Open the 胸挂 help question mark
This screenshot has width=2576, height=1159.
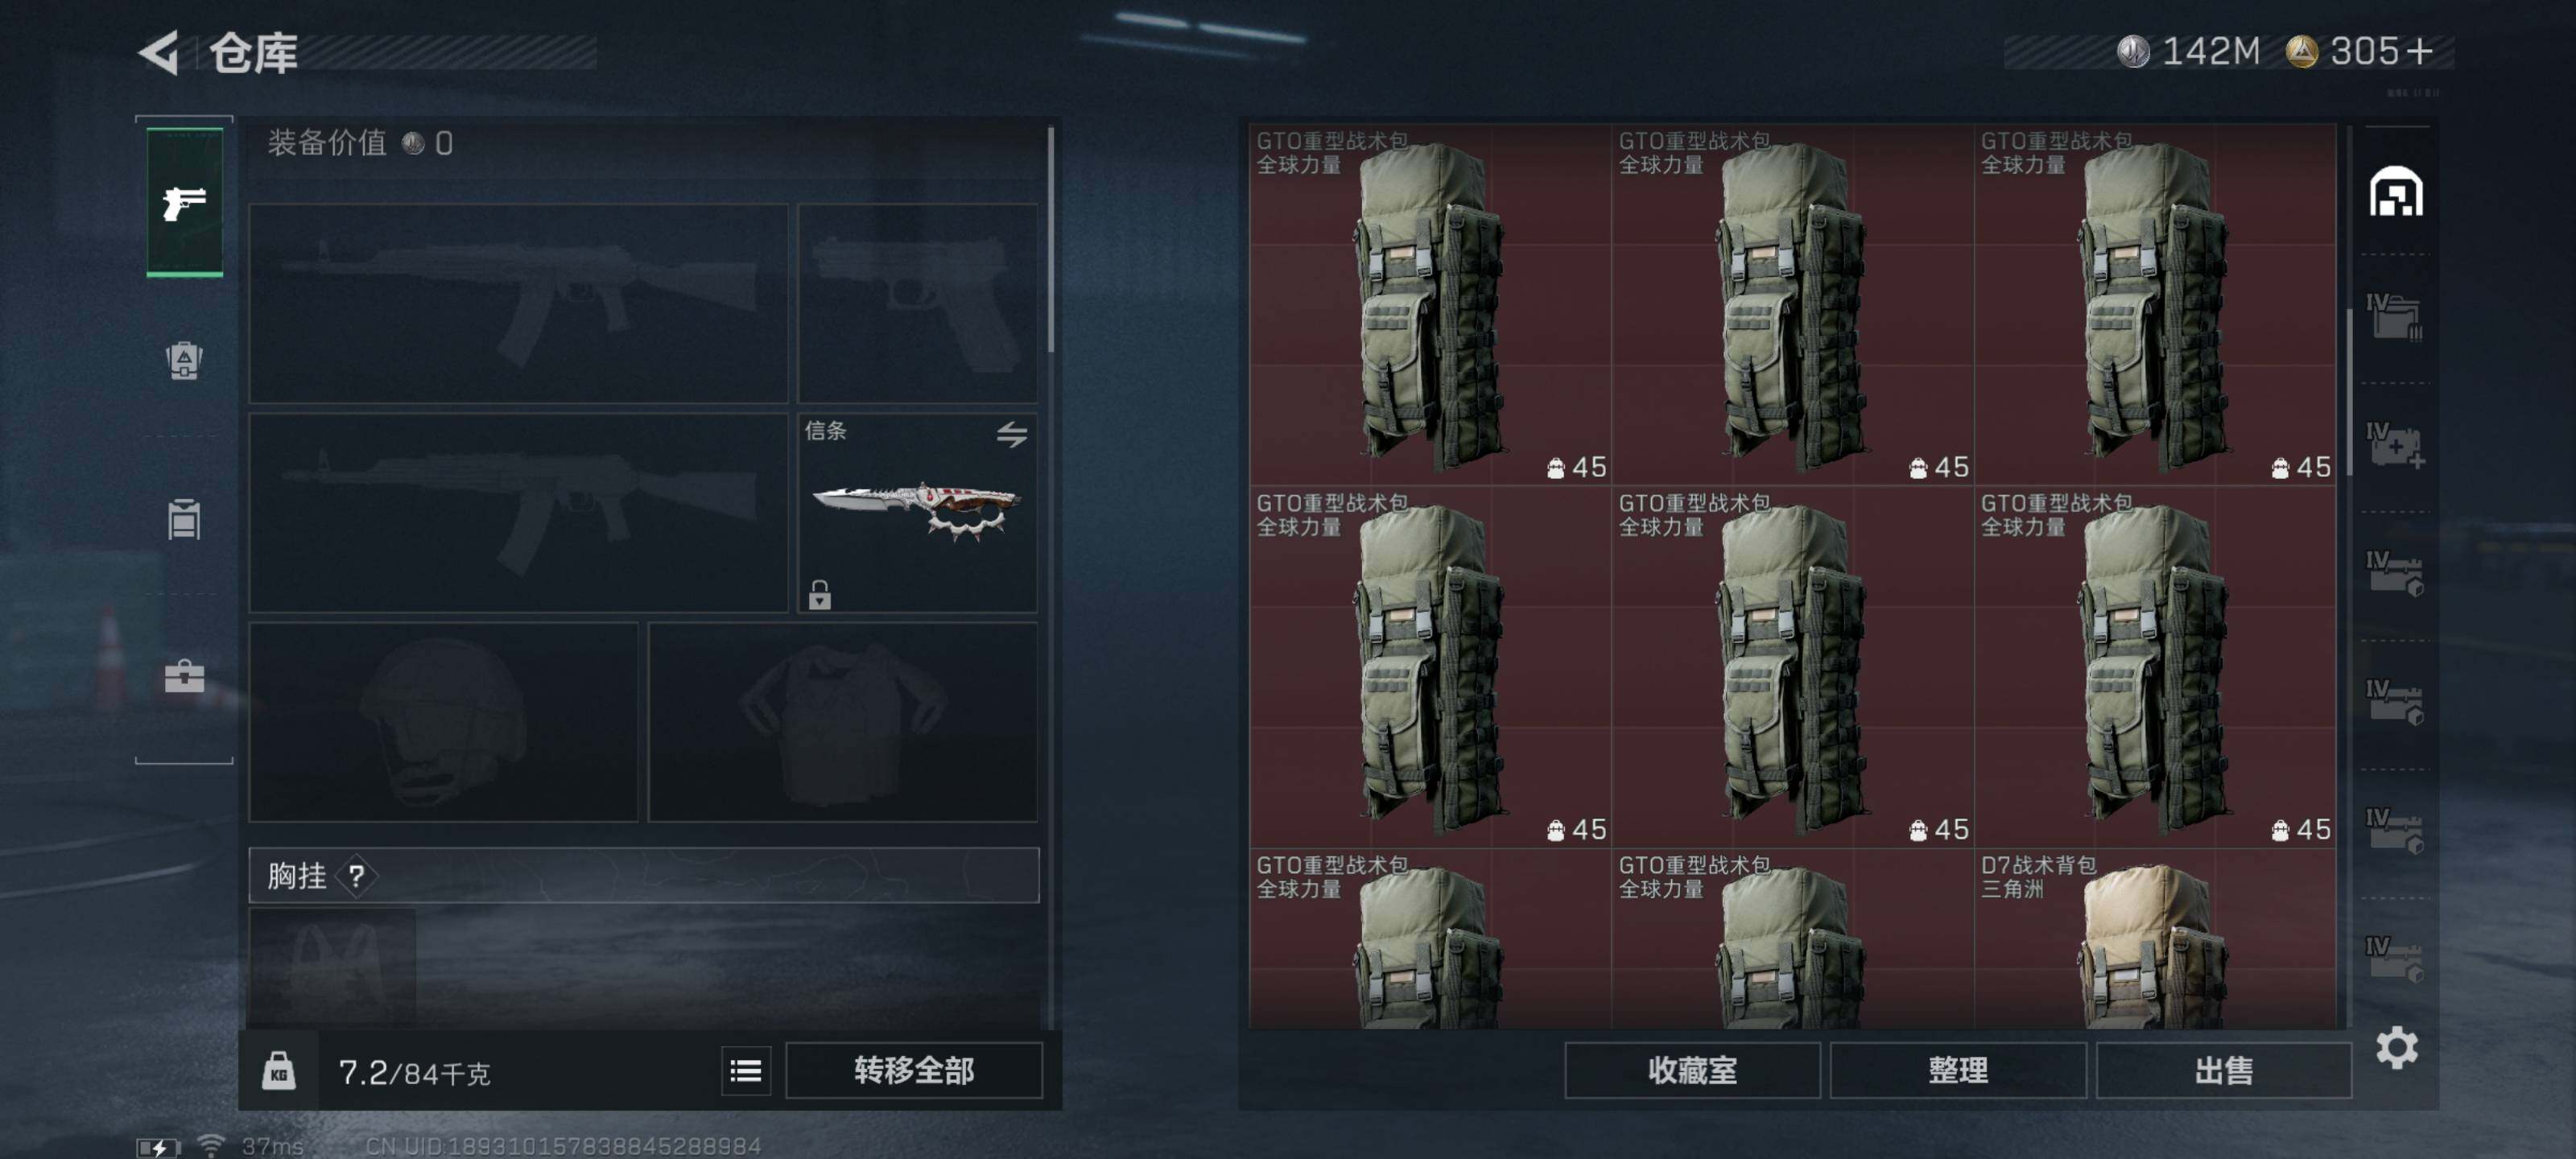[x=356, y=876]
